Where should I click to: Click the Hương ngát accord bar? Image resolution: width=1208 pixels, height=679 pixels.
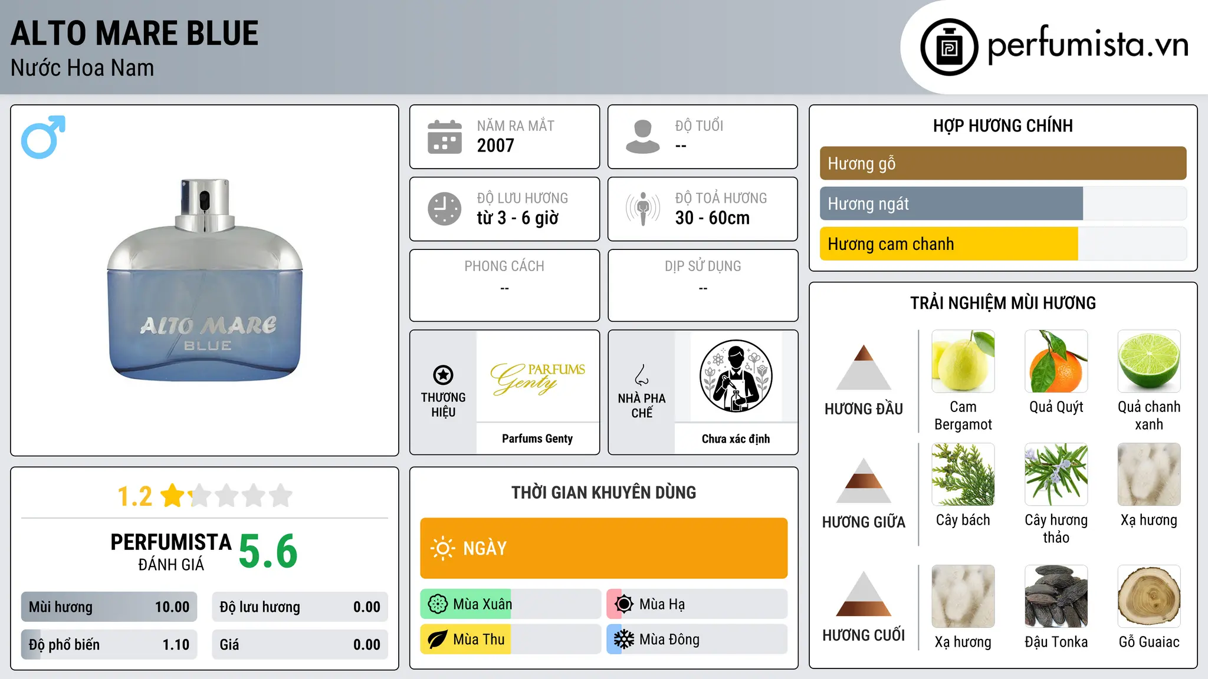tap(1003, 203)
